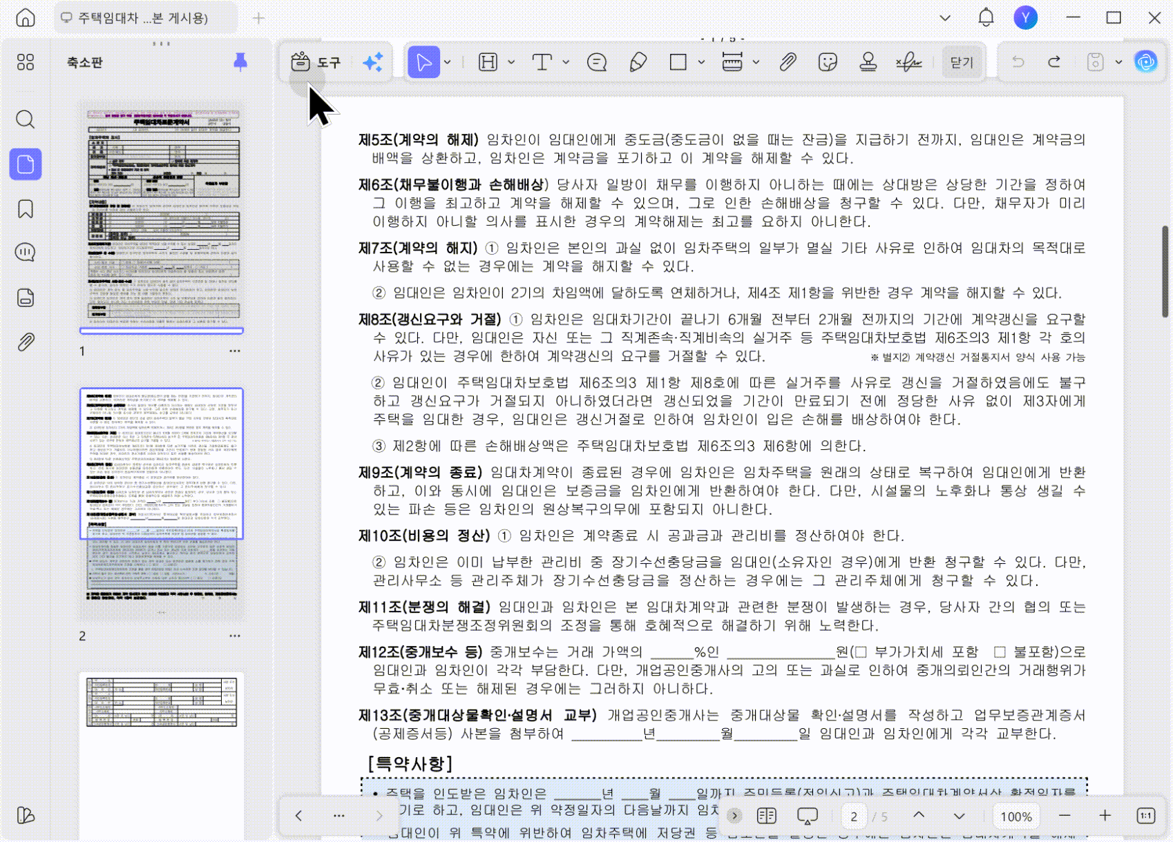Open the layers icon at sidebar bottom
Screen dimensions: 1173x842
(26, 815)
